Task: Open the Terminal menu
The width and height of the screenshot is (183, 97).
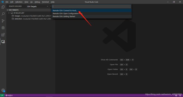Action: coord(45,2)
